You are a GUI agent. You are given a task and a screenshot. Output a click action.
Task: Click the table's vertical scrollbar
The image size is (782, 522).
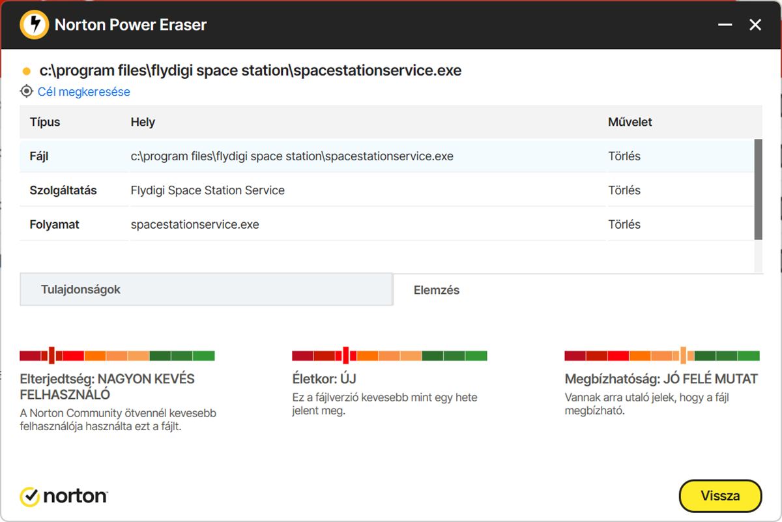[x=758, y=189]
